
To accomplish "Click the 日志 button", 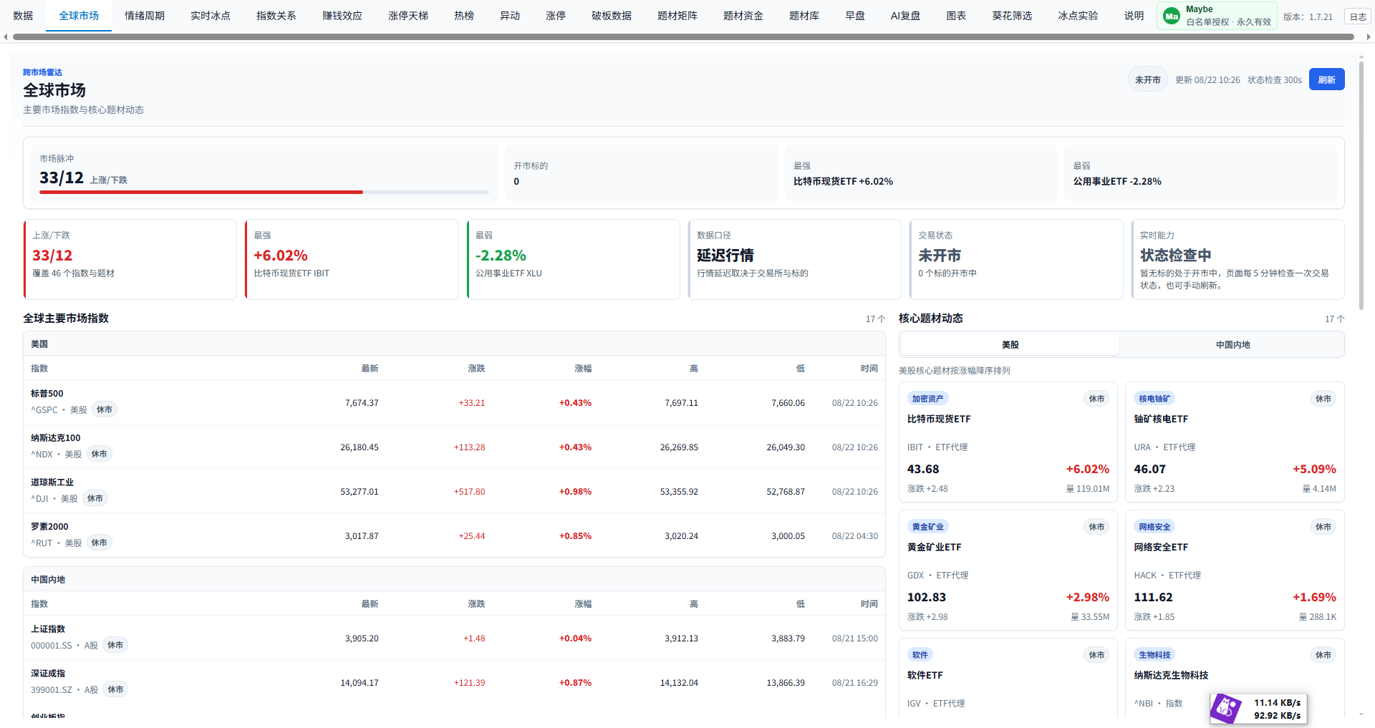I will [1358, 16].
